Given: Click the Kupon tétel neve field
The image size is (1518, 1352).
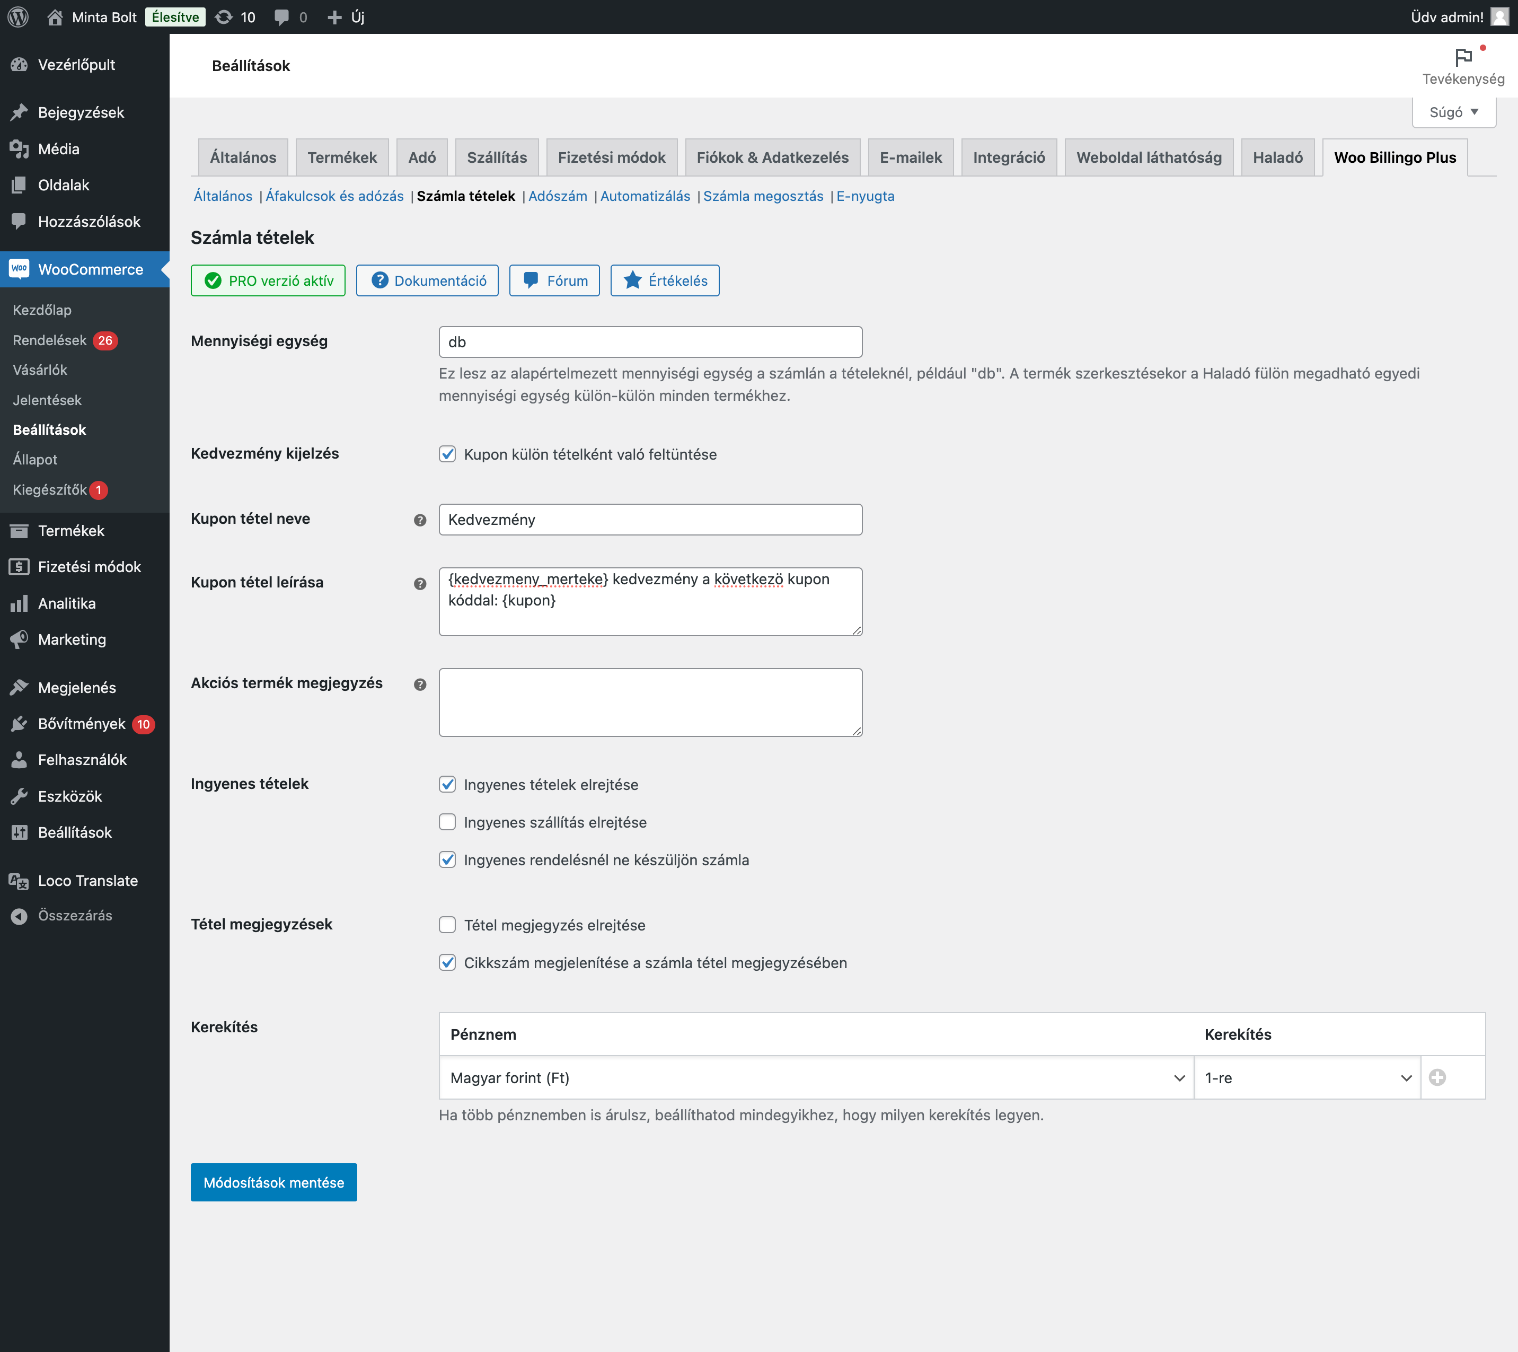Looking at the screenshot, I should (x=650, y=520).
